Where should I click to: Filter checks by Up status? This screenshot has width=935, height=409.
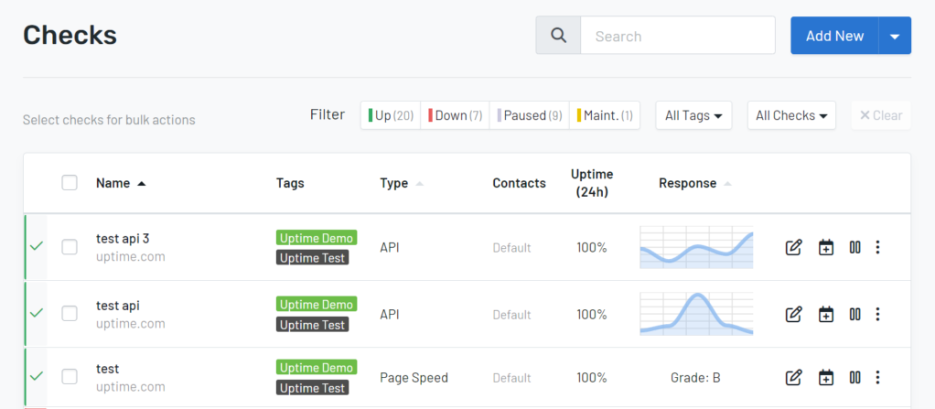click(391, 115)
